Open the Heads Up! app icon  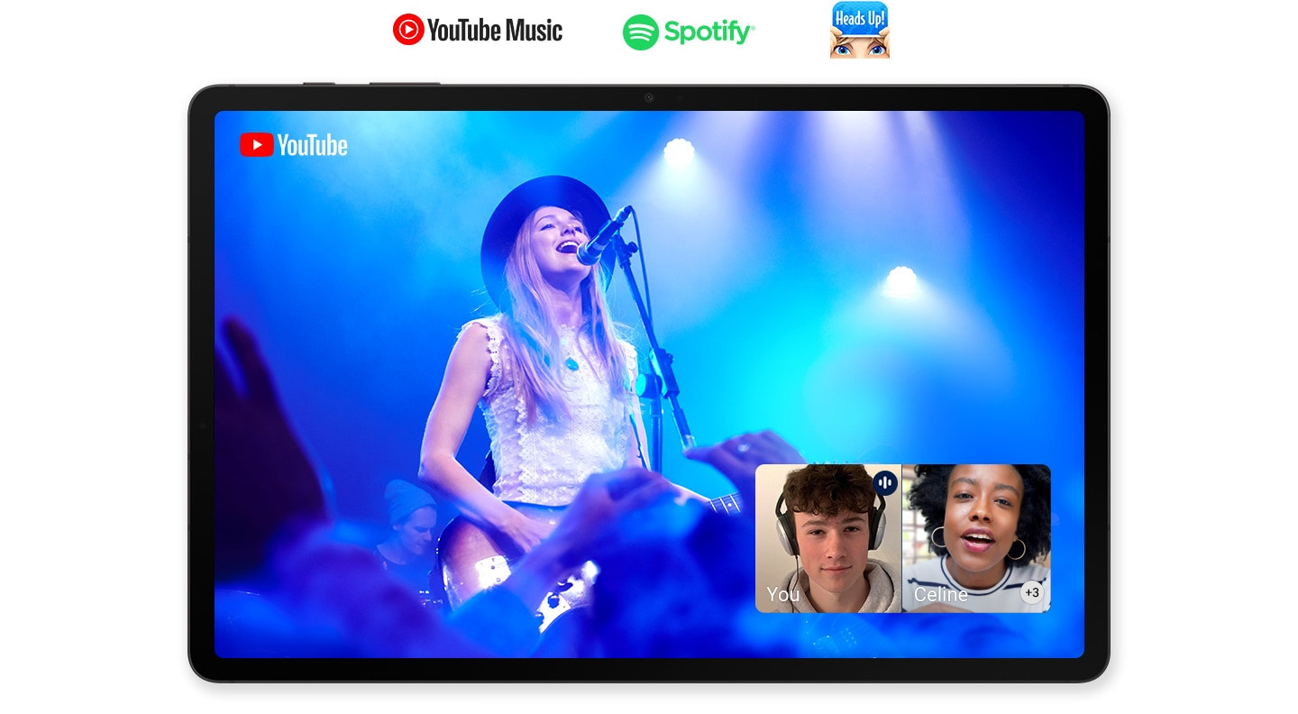[859, 30]
